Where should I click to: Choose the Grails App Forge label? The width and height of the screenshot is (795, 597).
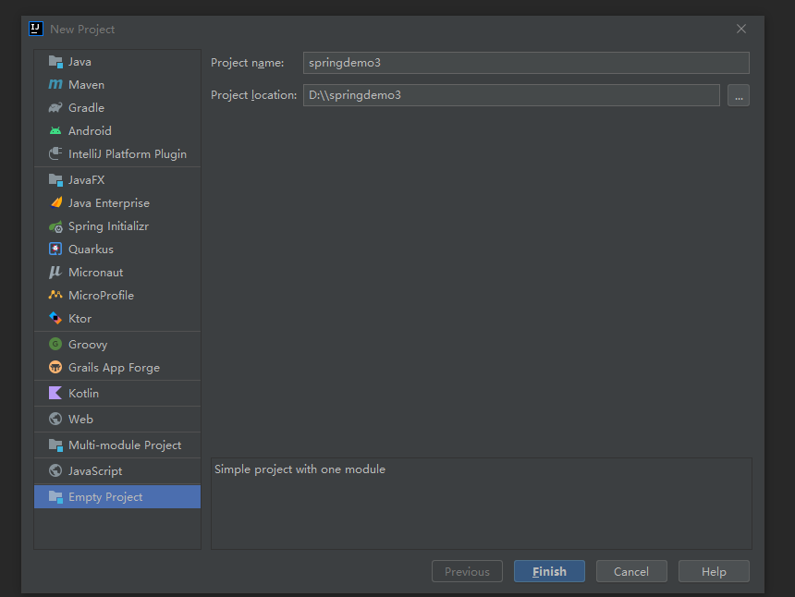[114, 368]
